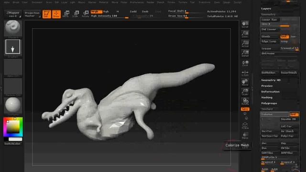Toggle the orange Grd gradient button
Image resolution: width=306 pixels, height=172 pixels.
tap(294, 114)
